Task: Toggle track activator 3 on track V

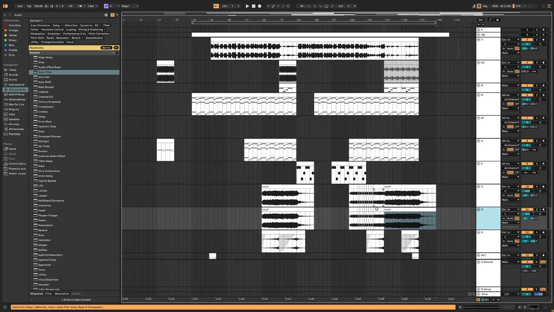Action: tap(527, 39)
